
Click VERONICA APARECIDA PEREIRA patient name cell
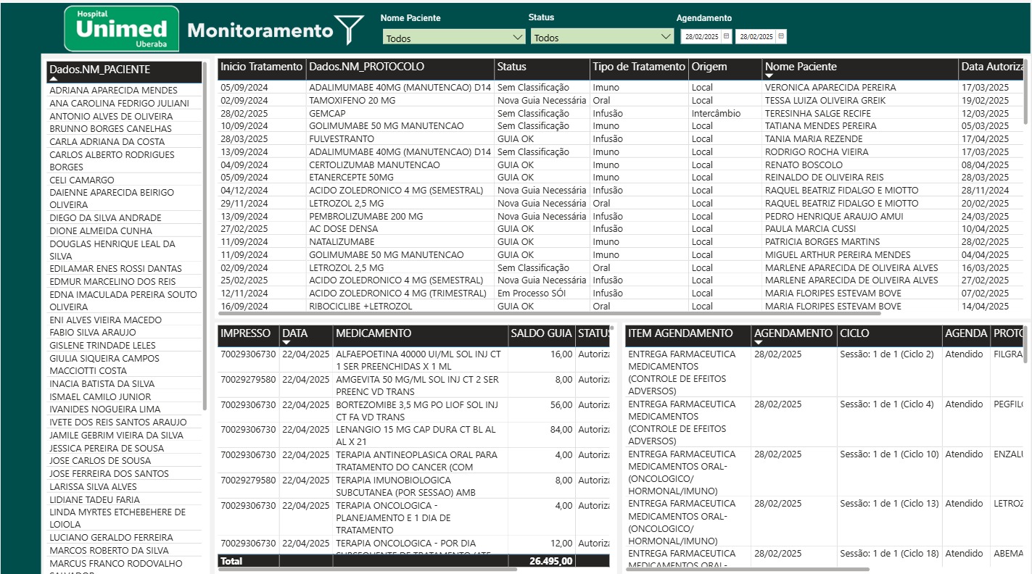point(830,88)
